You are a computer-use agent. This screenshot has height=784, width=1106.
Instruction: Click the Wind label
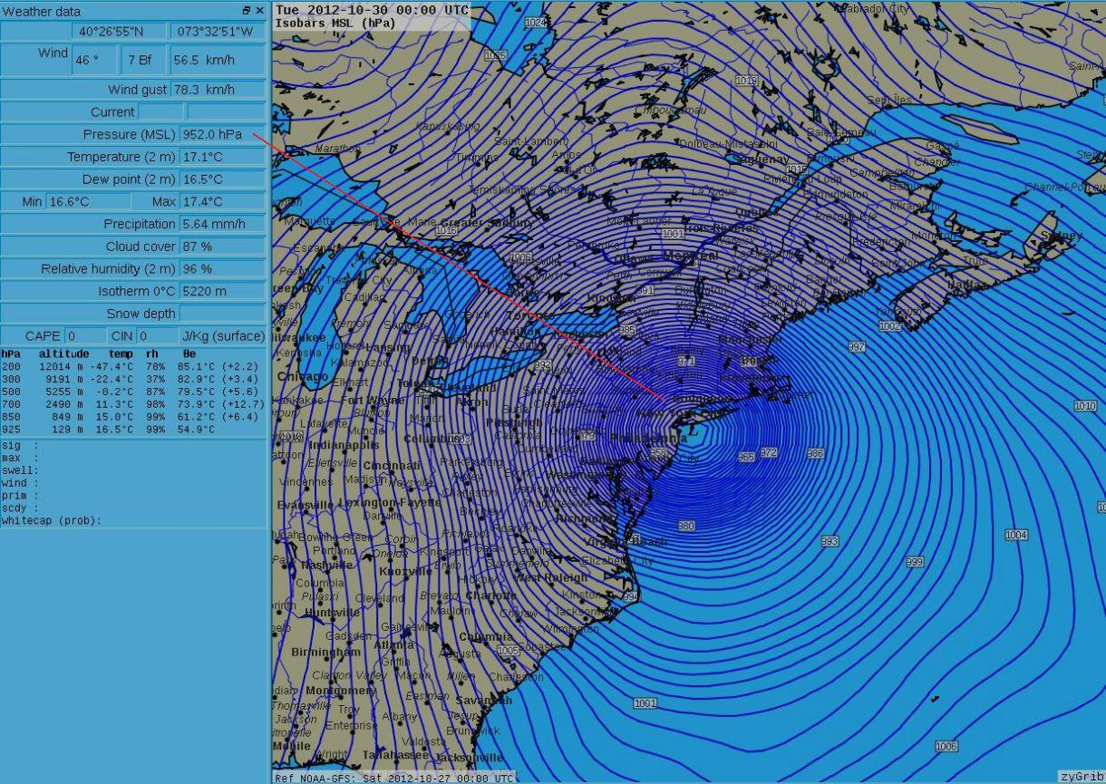(53, 53)
